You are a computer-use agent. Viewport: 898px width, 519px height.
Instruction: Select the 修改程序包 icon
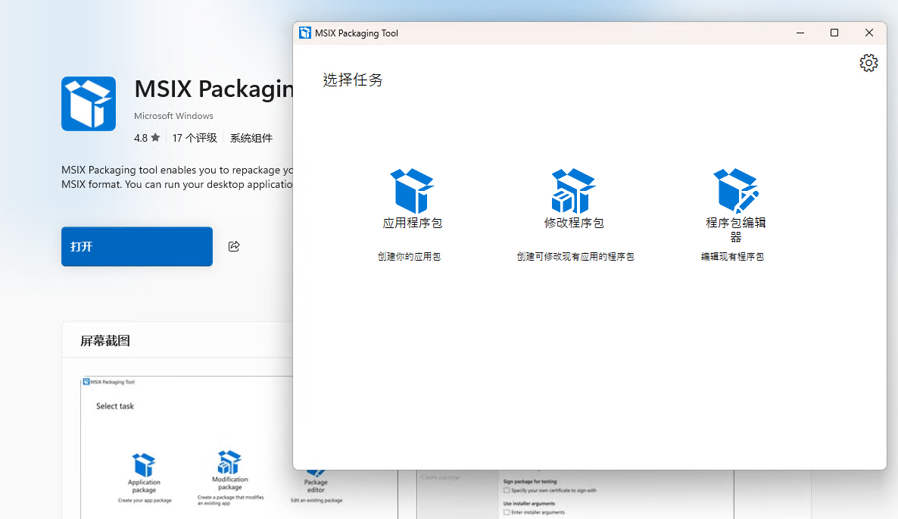click(x=573, y=191)
